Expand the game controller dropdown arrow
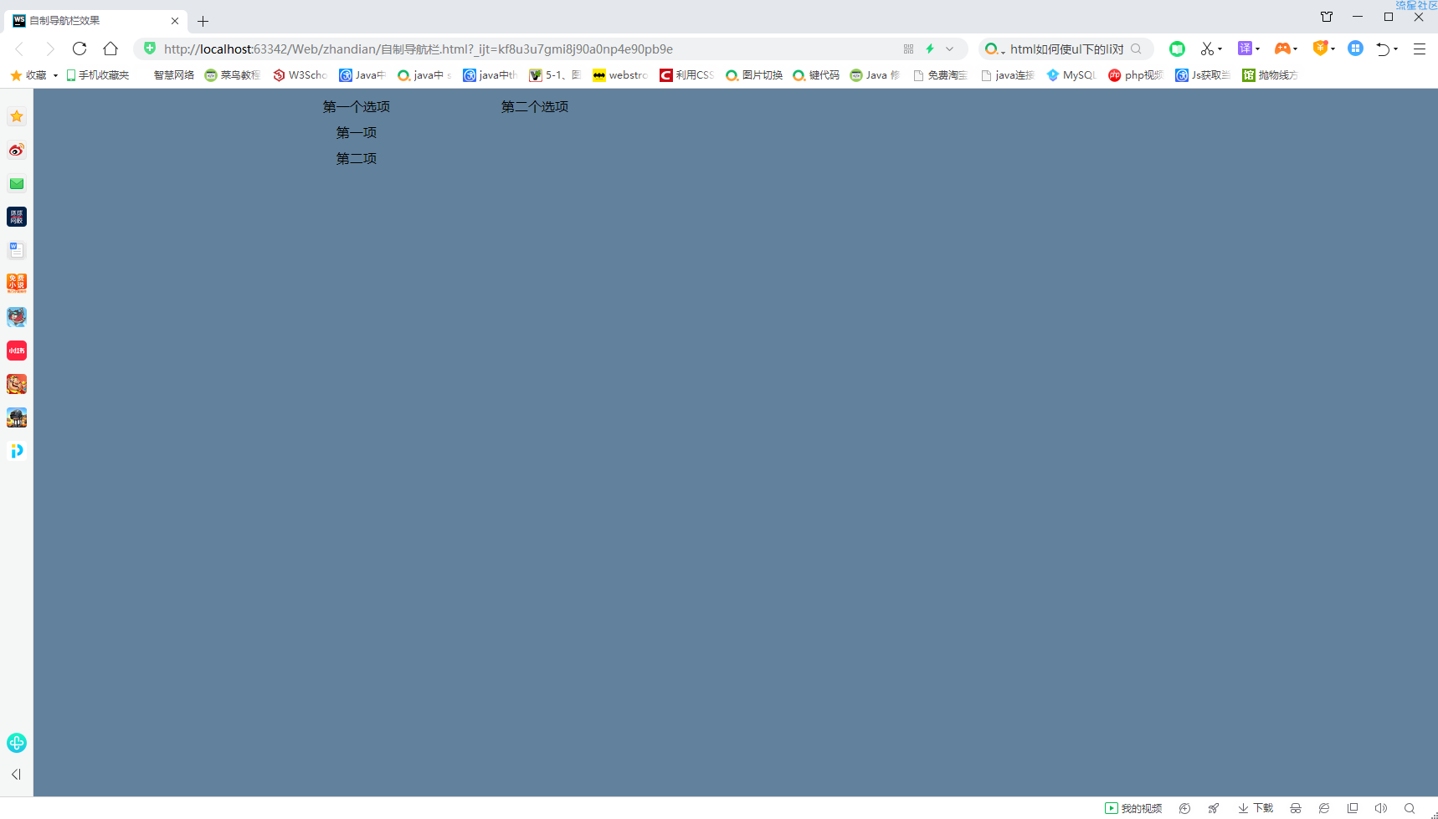 [1296, 49]
